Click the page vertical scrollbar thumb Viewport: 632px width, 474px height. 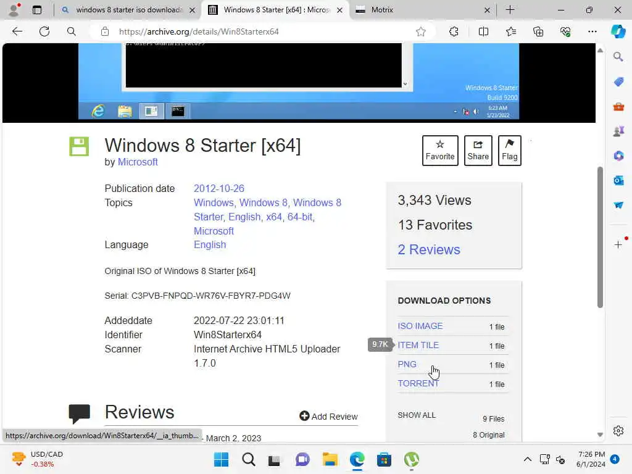pos(600,237)
